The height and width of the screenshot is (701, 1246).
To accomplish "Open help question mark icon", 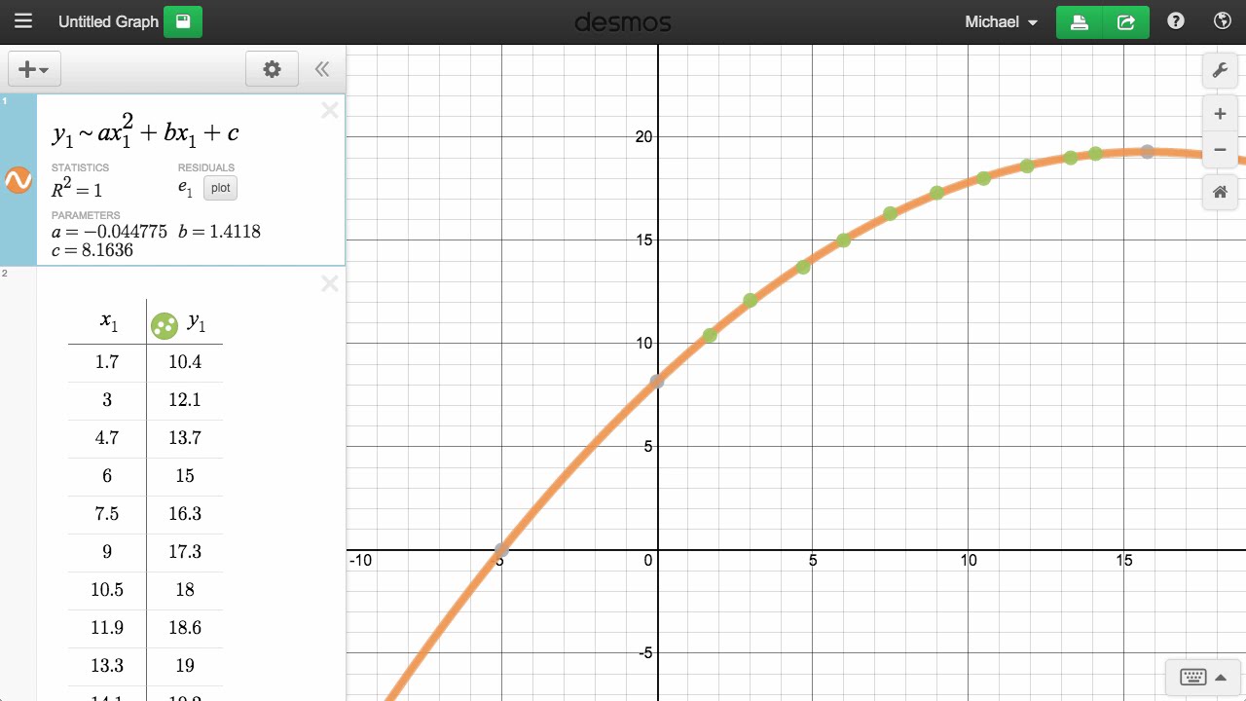I will [x=1176, y=21].
